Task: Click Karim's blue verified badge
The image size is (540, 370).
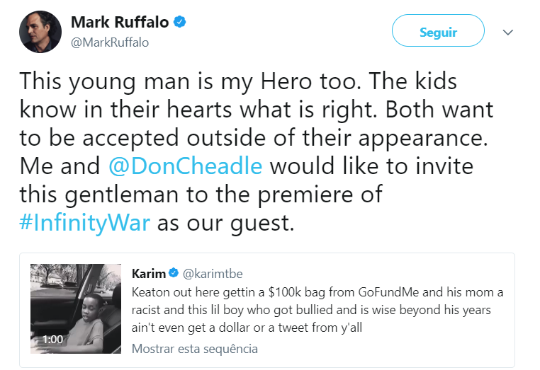Action: pyautogui.click(x=175, y=274)
